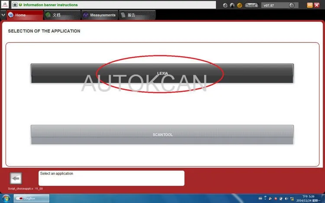Click the Information banner instructions text
The height and width of the screenshot is (203, 325).
pyautogui.click(x=50, y=5)
